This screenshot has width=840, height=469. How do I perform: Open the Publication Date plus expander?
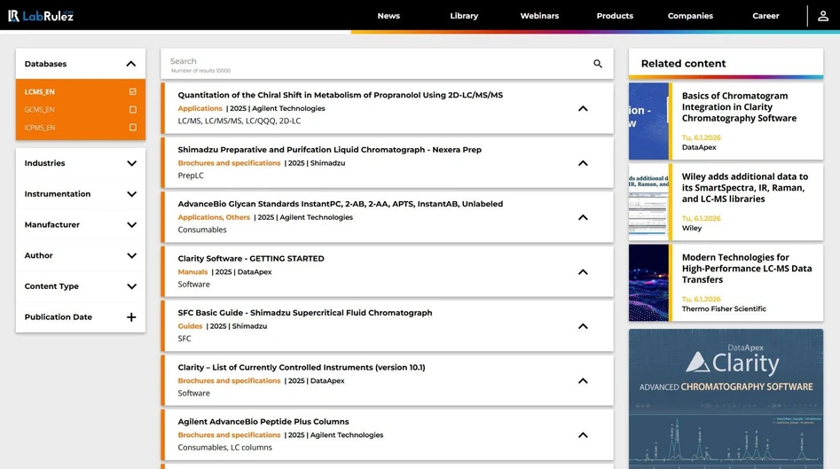pyautogui.click(x=131, y=317)
